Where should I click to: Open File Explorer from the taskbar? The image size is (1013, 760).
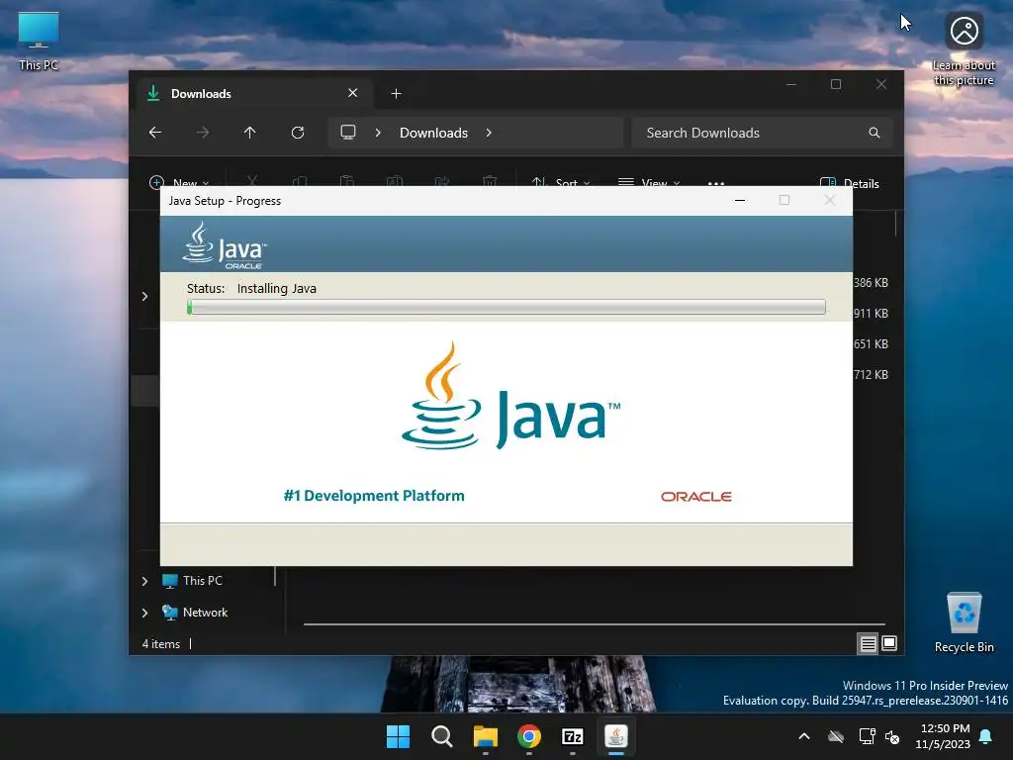tap(485, 736)
